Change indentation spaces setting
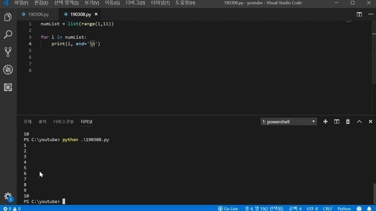Viewport: 376px width, 211px height. [x=295, y=209]
